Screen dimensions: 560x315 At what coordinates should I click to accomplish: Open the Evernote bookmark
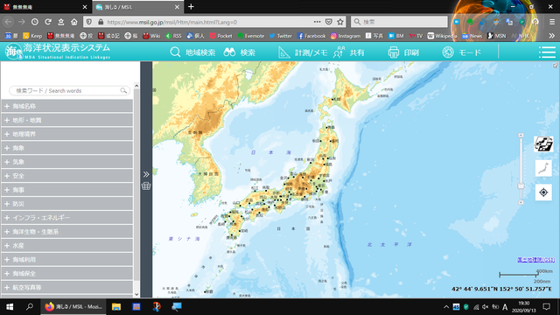click(x=251, y=36)
